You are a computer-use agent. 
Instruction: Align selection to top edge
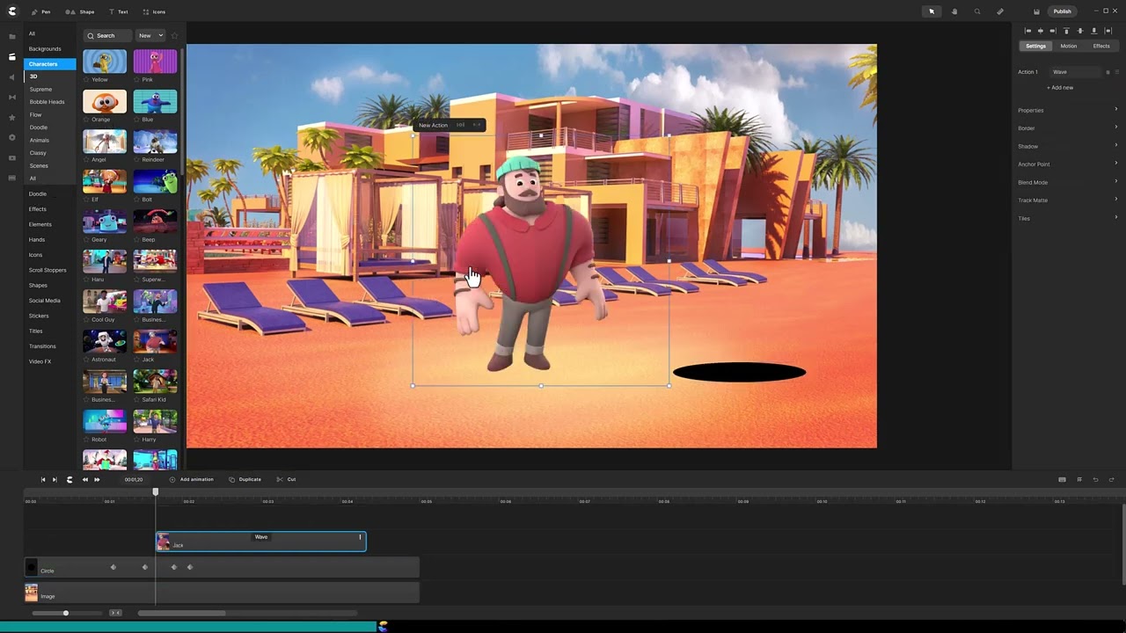click(1067, 31)
